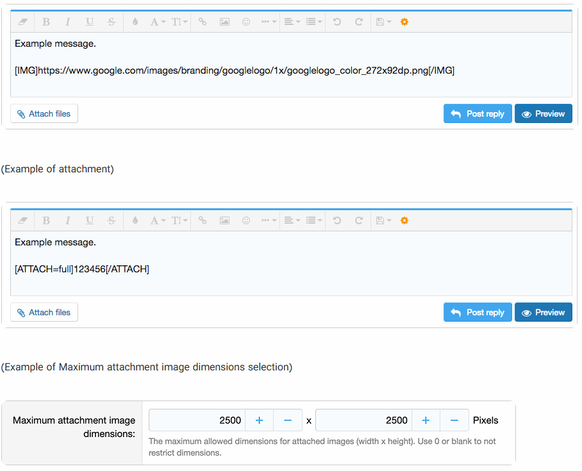The image size is (582, 471).
Task: Toggle italic in the top editor toolbar
Action: click(67, 22)
